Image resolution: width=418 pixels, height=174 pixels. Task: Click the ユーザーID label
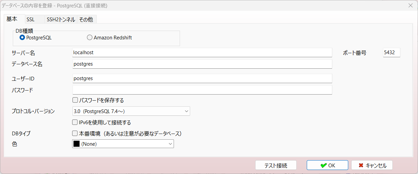(x=23, y=79)
